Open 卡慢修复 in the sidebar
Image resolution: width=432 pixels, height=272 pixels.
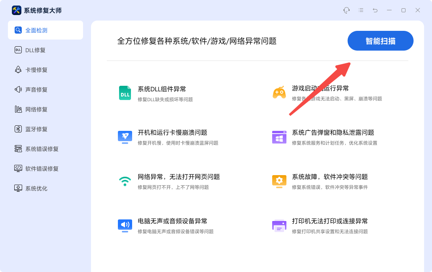pos(36,70)
